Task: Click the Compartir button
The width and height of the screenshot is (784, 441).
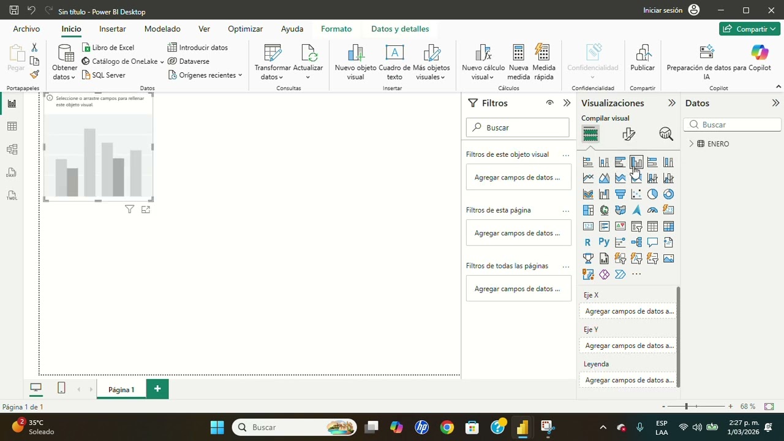Action: (750, 29)
